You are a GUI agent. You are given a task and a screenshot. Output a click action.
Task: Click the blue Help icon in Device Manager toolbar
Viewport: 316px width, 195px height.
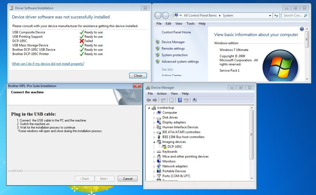(x=180, y=100)
